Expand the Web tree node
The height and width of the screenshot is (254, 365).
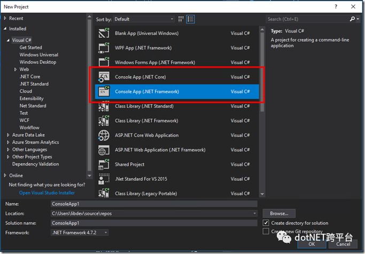tap(15, 69)
